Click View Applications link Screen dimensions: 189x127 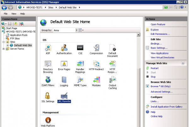tap(160, 53)
